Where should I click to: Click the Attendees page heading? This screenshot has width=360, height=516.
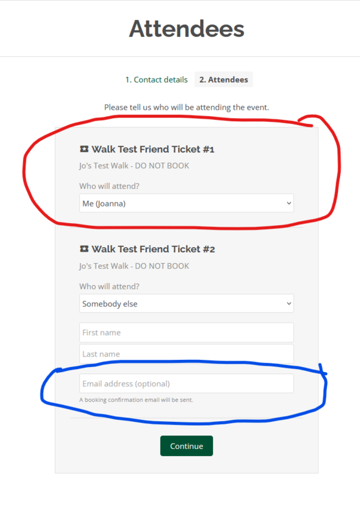[186, 29]
